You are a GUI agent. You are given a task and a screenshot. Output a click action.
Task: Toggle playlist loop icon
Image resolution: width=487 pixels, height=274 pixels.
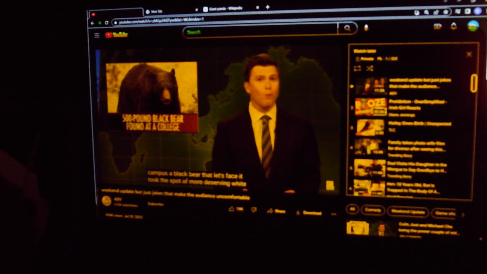pyautogui.click(x=357, y=68)
